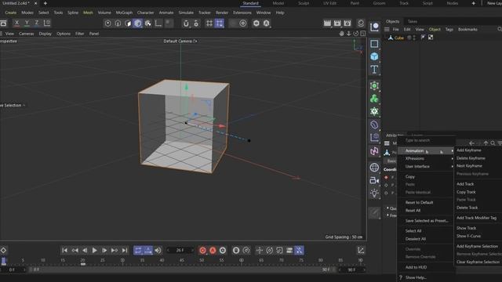Select the Points mode icon
The image size is (502, 282).
[108, 23]
